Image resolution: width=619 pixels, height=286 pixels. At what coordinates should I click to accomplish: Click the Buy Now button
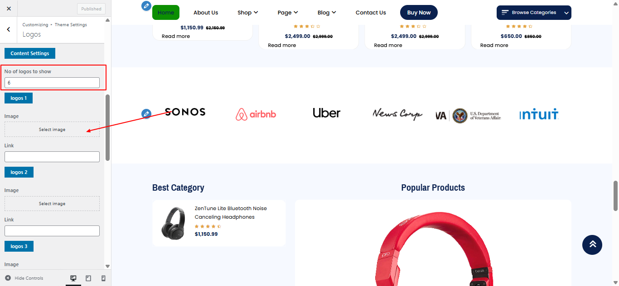(418, 12)
